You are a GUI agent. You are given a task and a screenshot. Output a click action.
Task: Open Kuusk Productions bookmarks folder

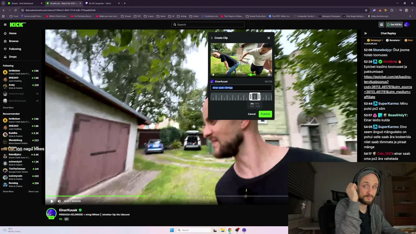pos(255,16)
